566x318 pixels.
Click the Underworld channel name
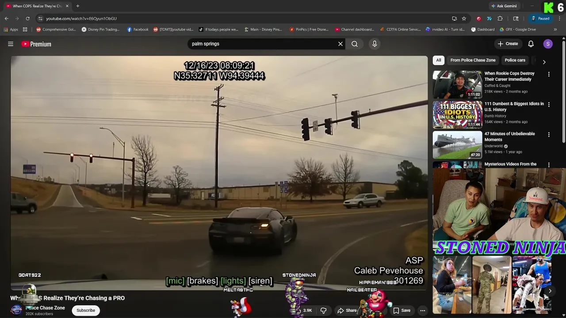coord(493,146)
